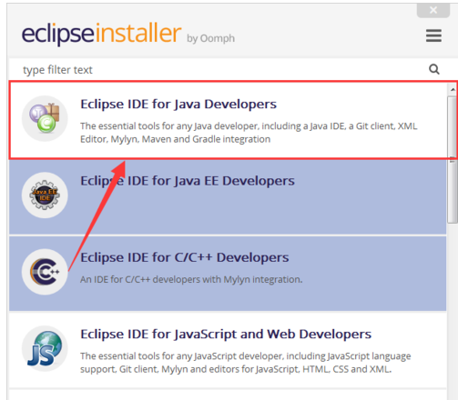Click the magnifying glass search icon
Screen dimensions: 458x400
pos(434,69)
